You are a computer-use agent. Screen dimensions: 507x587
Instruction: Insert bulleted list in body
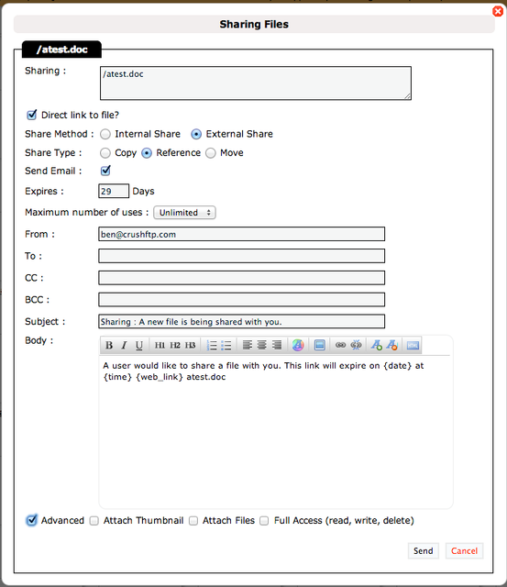click(x=226, y=345)
